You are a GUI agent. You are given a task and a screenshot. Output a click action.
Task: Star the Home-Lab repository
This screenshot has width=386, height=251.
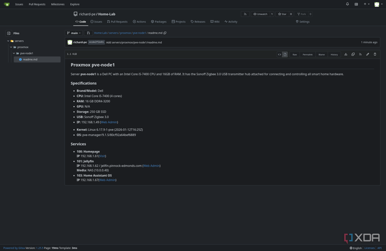coord(282,14)
